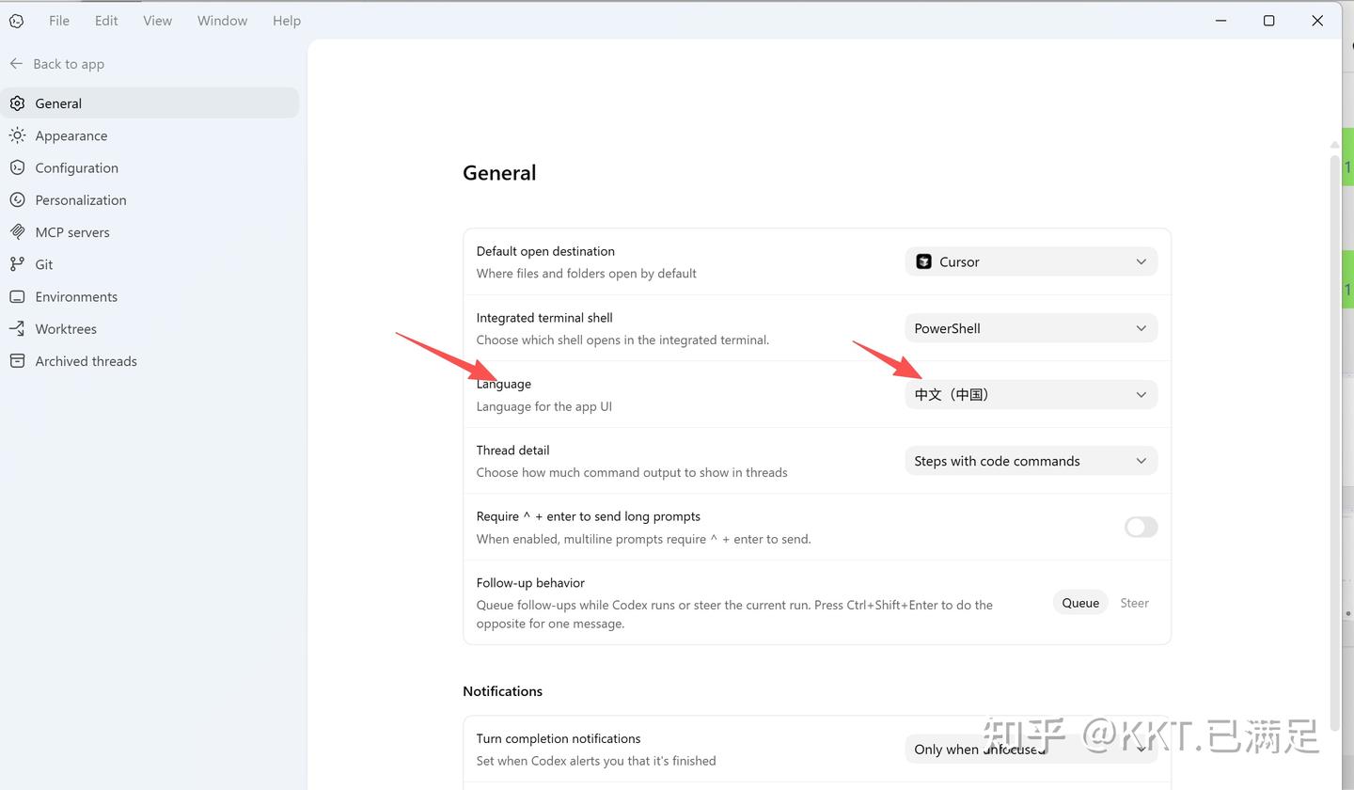This screenshot has height=790, width=1354.
Task: Maximize the application window
Action: coord(1268,21)
